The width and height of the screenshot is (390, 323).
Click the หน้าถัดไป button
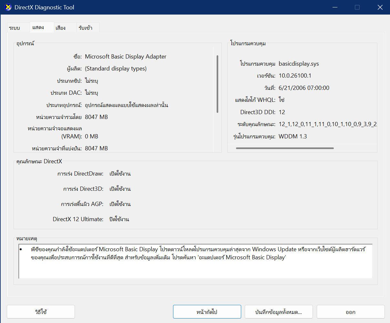pyautogui.click(x=207, y=312)
